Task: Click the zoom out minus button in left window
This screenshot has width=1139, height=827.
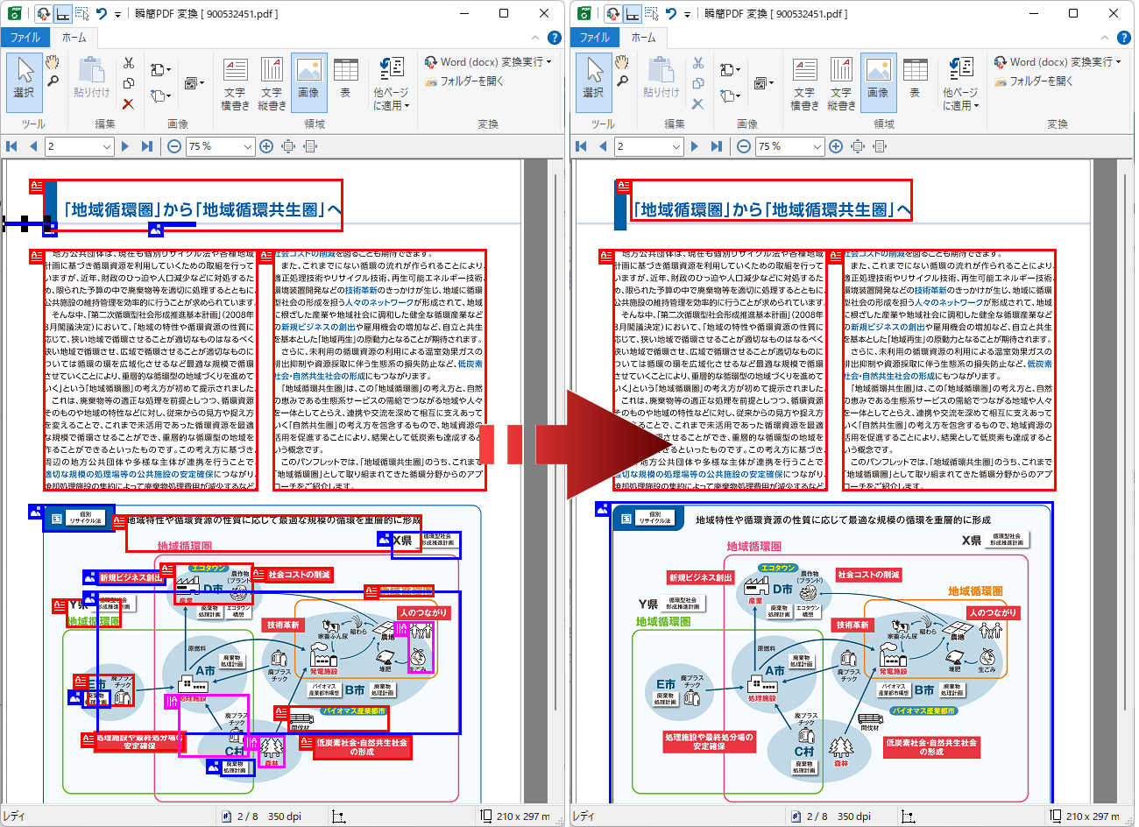Action: 174,146
